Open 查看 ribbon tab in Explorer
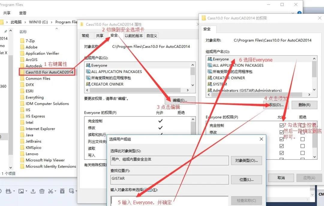Viewport: 324px width, 206px height. (x=23, y=13)
